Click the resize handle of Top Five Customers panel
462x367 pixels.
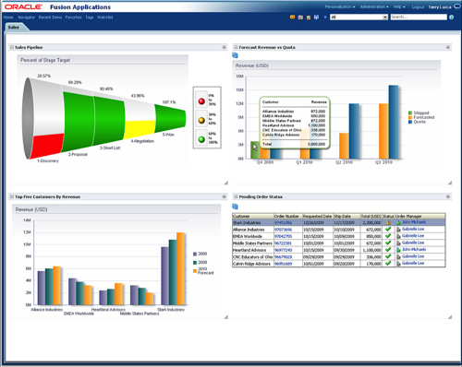click(x=226, y=317)
